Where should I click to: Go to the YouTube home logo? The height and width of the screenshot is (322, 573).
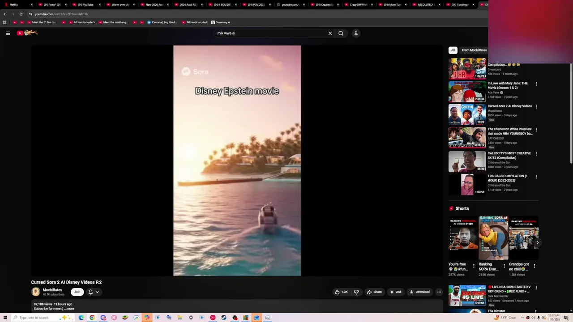(27, 33)
